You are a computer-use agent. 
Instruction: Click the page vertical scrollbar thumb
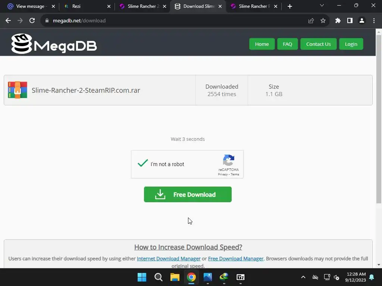(x=379, y=119)
